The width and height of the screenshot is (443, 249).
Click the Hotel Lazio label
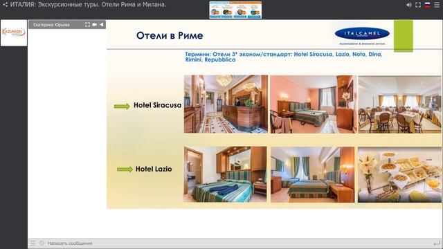pos(154,169)
